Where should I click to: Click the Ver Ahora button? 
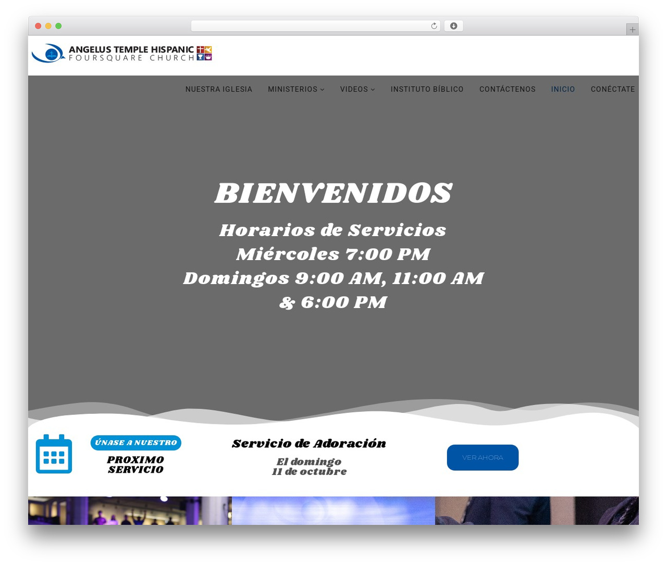pos(483,458)
